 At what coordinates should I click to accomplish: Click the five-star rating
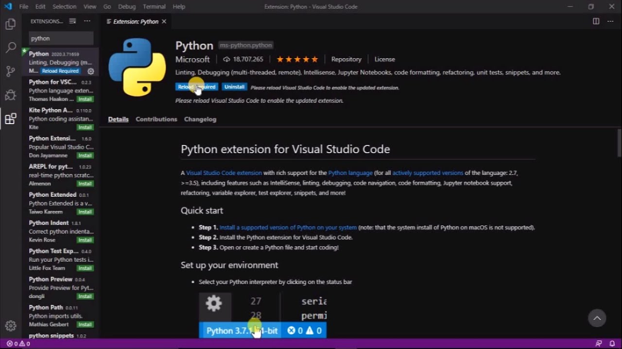tap(297, 59)
